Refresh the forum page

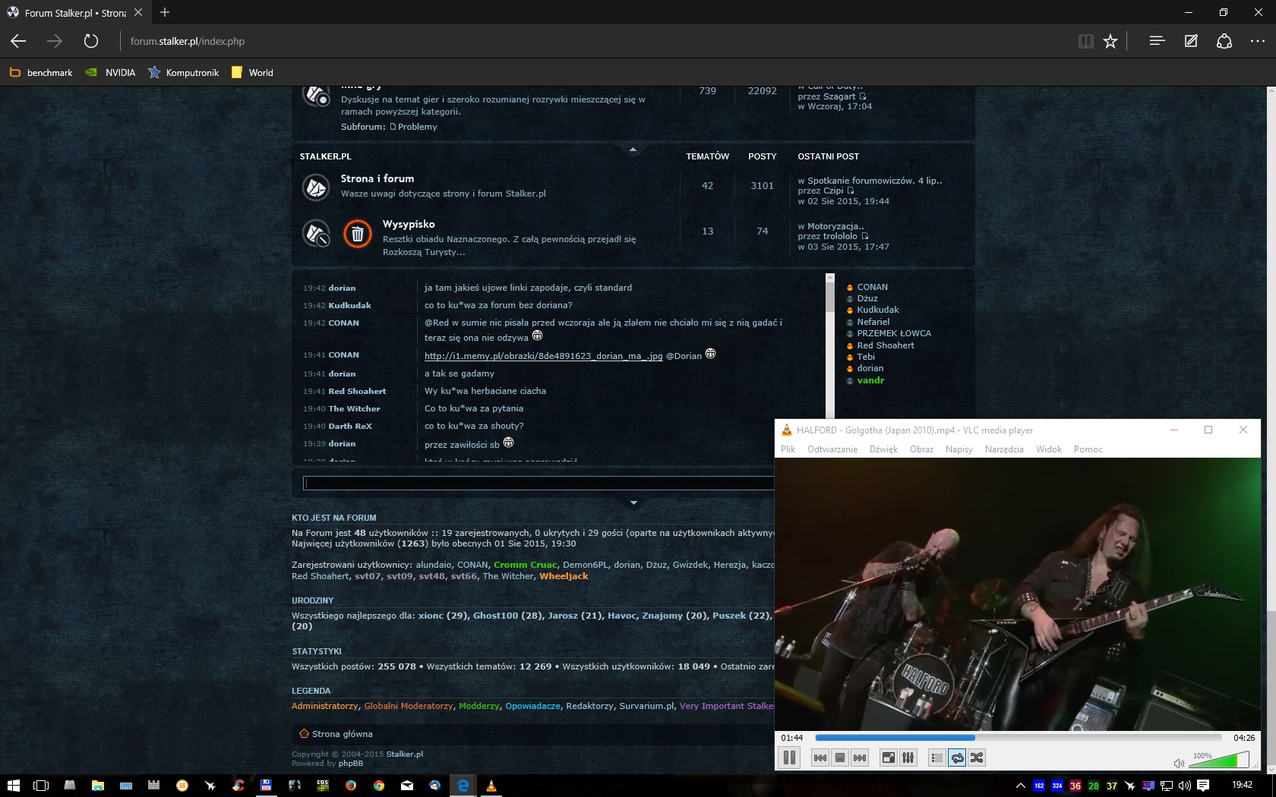[91, 41]
